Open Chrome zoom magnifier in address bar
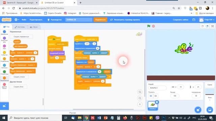The image size is (216, 121). tap(174, 8)
